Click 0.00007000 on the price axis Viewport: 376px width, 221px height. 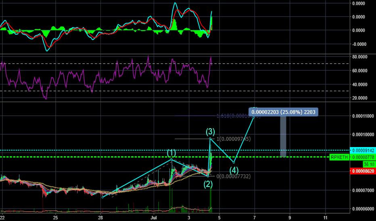pyautogui.click(x=363, y=190)
